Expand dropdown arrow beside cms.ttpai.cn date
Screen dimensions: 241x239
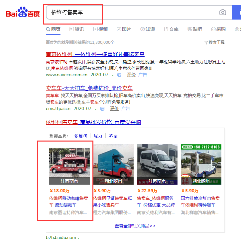coord(95,109)
